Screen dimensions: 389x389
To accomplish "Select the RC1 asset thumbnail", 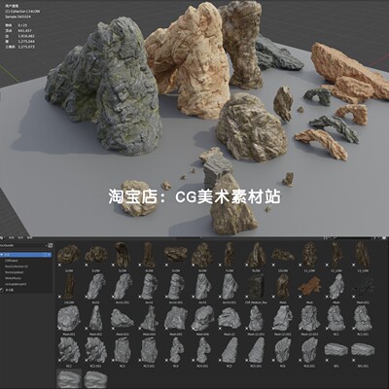I will point(336,318).
